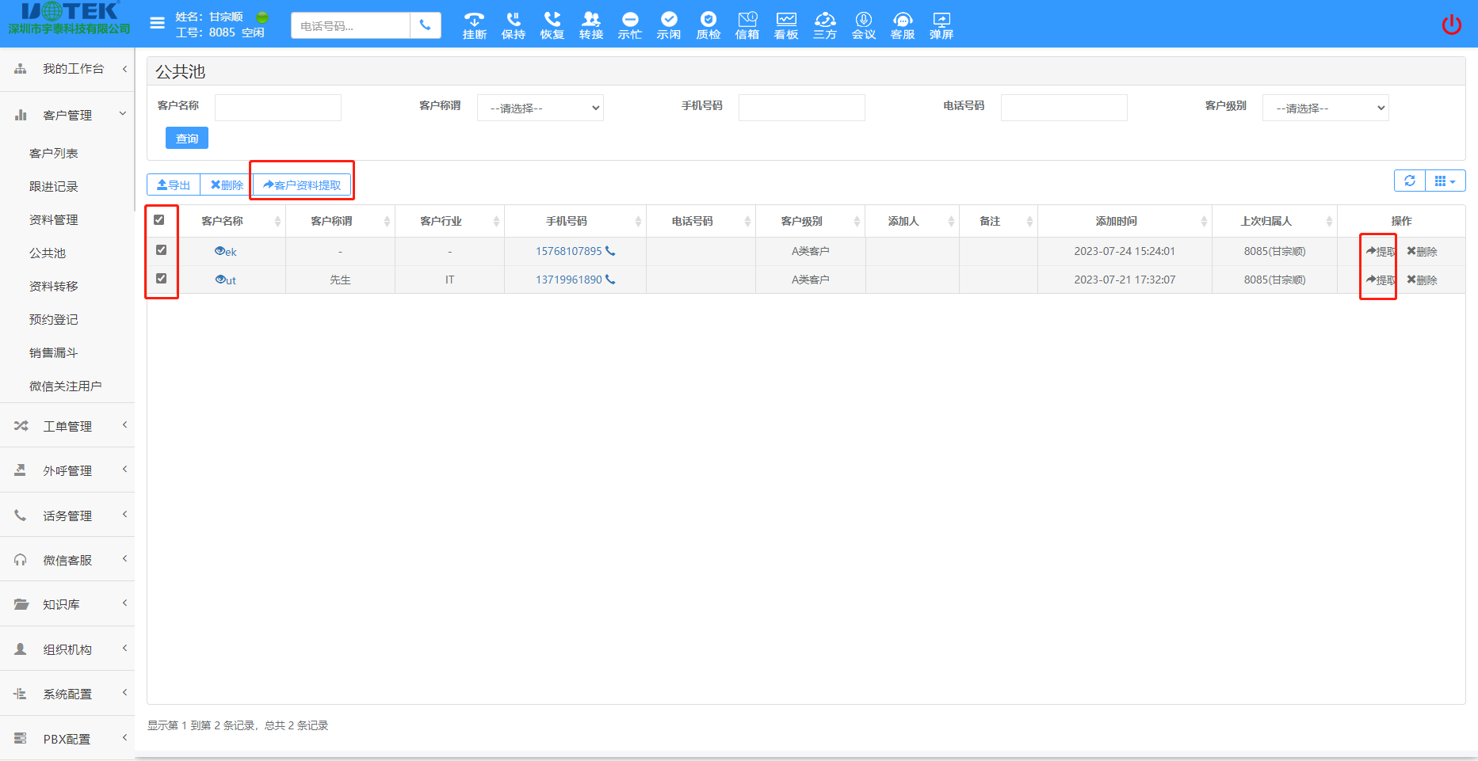
Task: Expand the 工单管理 sidebar menu
Action: click(67, 426)
